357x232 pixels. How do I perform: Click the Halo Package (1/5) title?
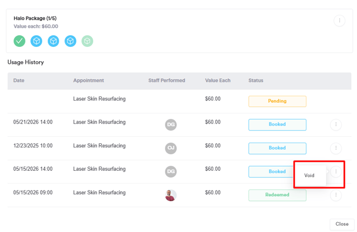pyautogui.click(x=35, y=18)
